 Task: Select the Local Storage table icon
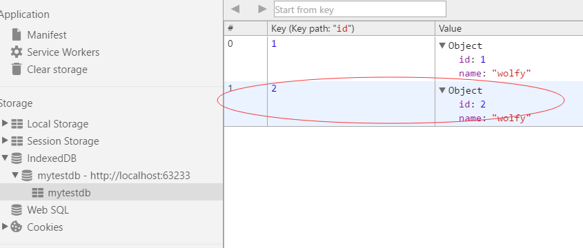coord(17,124)
